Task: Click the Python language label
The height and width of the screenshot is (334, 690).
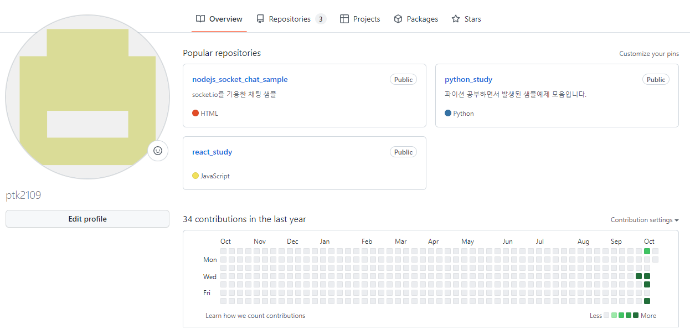Action: click(464, 114)
